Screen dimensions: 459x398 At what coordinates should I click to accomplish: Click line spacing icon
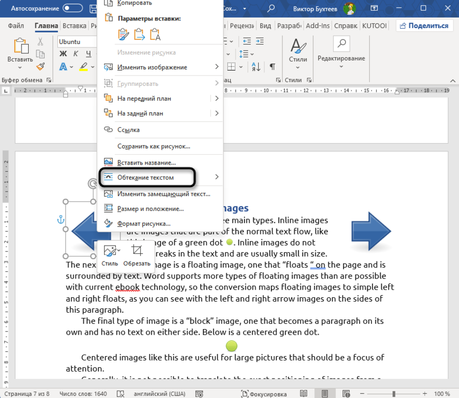(x=244, y=54)
